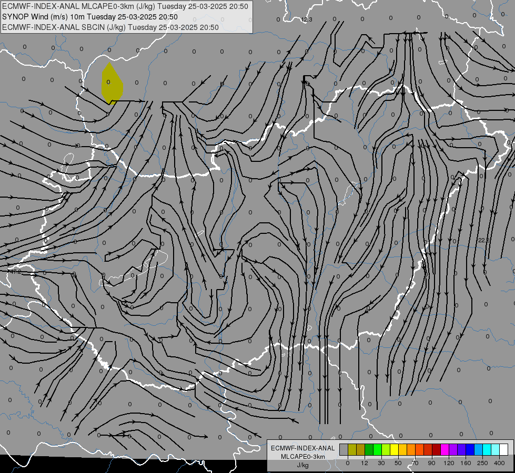Click the SYNOP Wind title line
Screen dimensions: 515x473
pyautogui.click(x=89, y=17)
